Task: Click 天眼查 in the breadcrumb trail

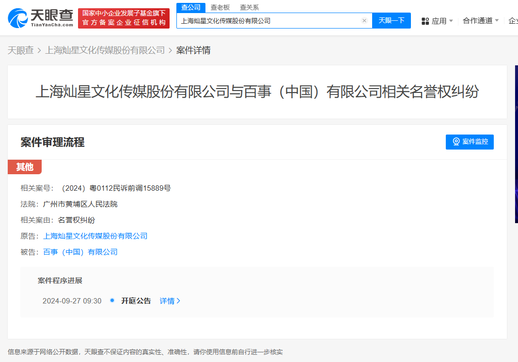Action: [x=21, y=50]
